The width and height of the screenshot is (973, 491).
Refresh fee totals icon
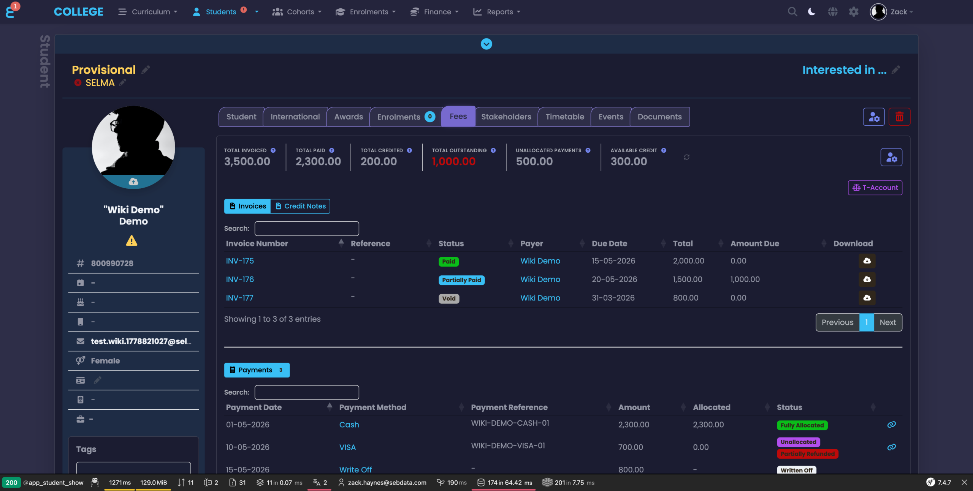pos(686,157)
